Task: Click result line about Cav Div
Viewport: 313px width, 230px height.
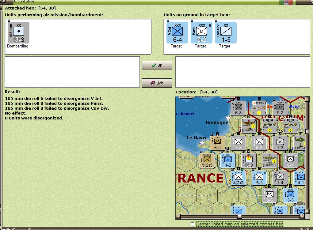Action: click(x=57, y=108)
